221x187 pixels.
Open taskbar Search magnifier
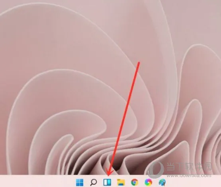(94, 182)
